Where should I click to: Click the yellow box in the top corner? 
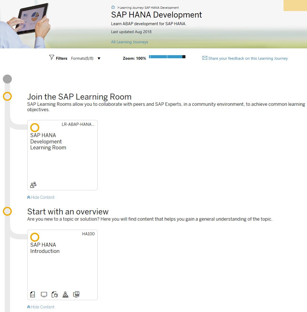295,5
